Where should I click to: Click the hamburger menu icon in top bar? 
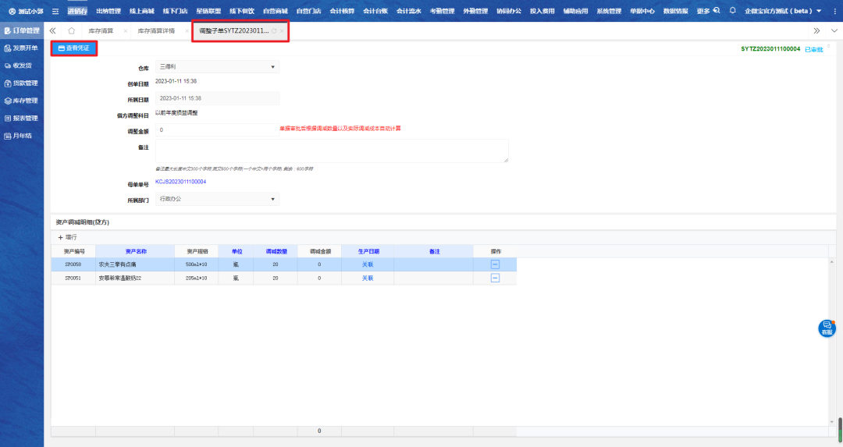(x=55, y=11)
